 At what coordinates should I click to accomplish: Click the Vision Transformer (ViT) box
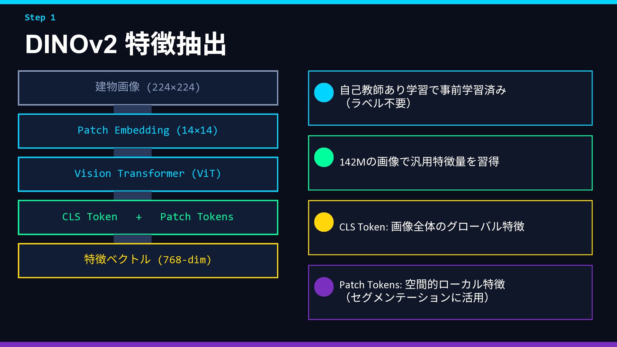tap(148, 174)
